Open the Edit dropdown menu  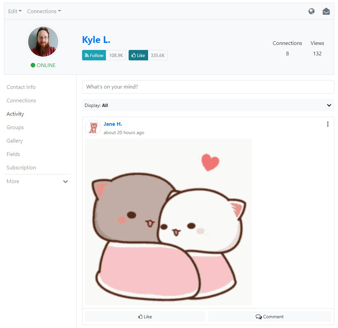tap(15, 11)
